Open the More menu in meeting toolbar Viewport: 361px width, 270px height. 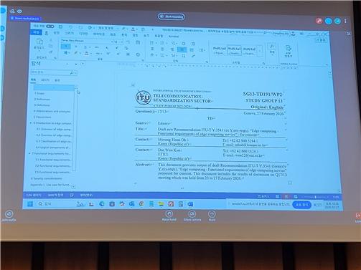tap(212, 216)
